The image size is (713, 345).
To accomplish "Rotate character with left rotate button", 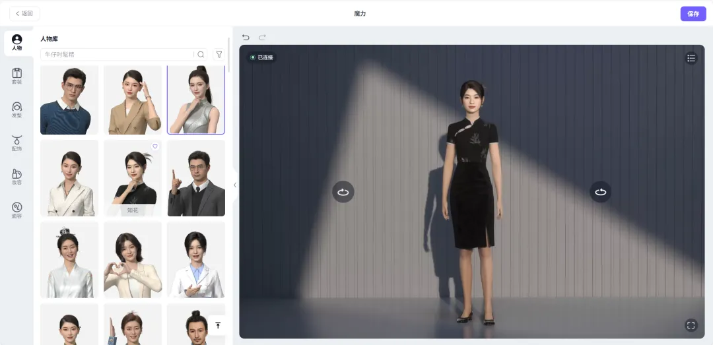I will (x=343, y=192).
